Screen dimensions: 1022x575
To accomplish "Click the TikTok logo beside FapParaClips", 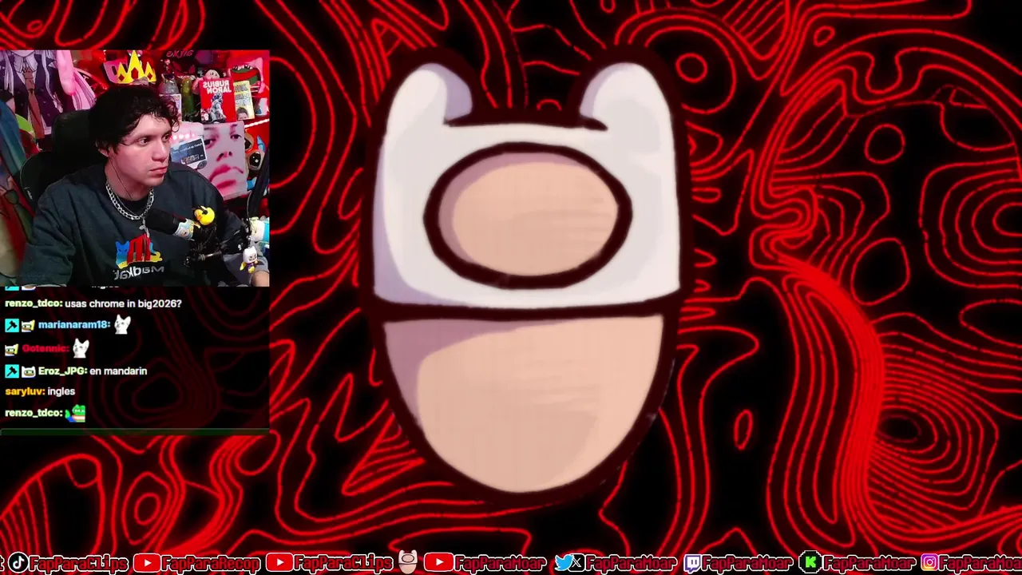I will [x=18, y=563].
